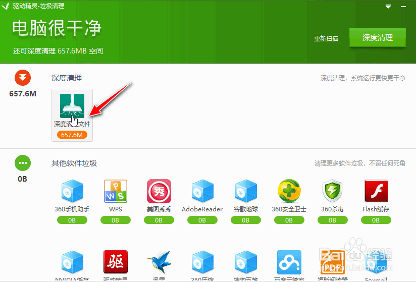The image size is (416, 282).
Task: Click 重新扫描 to rescan
Action: pyautogui.click(x=326, y=39)
